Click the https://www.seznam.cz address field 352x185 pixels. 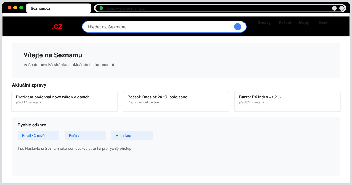point(220,8)
